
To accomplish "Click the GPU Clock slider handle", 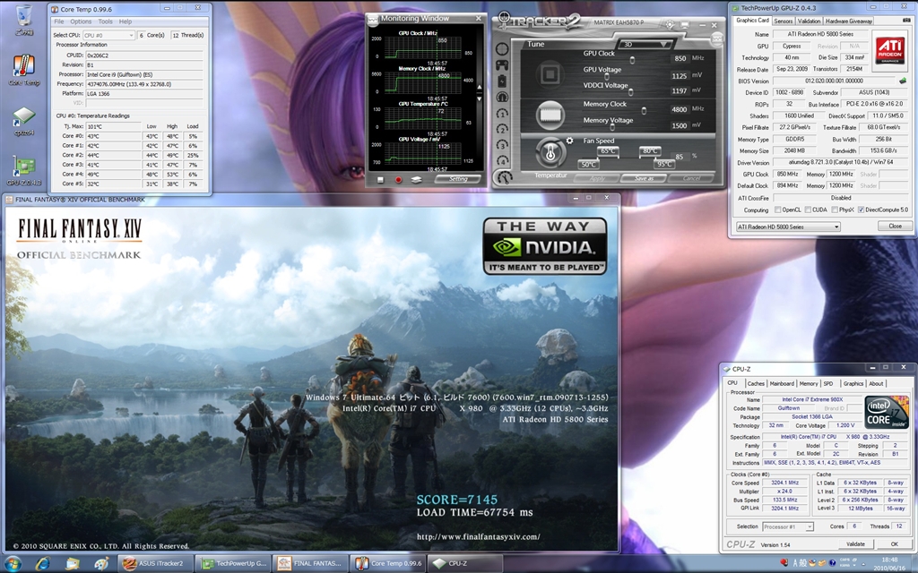I will pyautogui.click(x=633, y=58).
